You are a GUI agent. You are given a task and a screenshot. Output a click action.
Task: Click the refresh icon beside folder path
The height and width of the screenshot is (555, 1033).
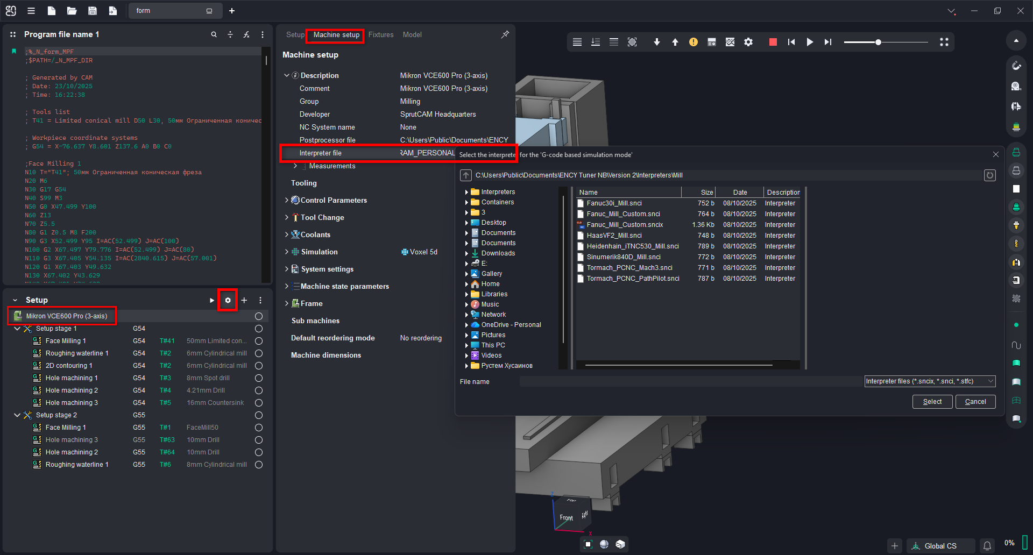click(x=989, y=175)
